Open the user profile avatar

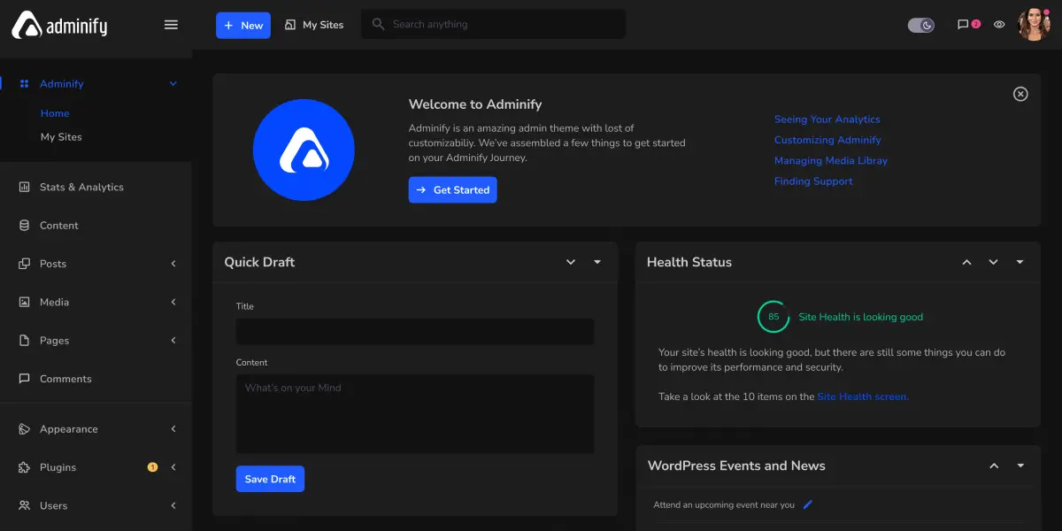tap(1034, 25)
